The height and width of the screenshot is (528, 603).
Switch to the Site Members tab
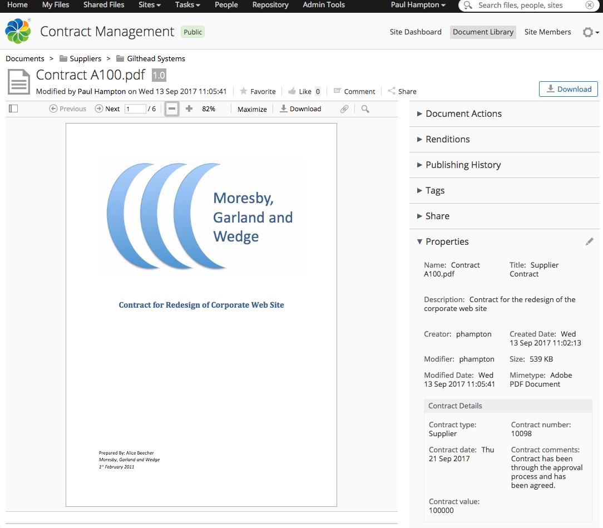point(547,32)
